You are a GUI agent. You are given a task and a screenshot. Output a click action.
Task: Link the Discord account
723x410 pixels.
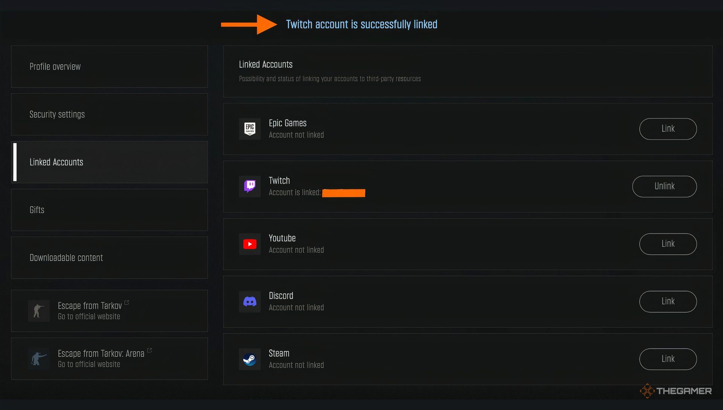tap(668, 302)
